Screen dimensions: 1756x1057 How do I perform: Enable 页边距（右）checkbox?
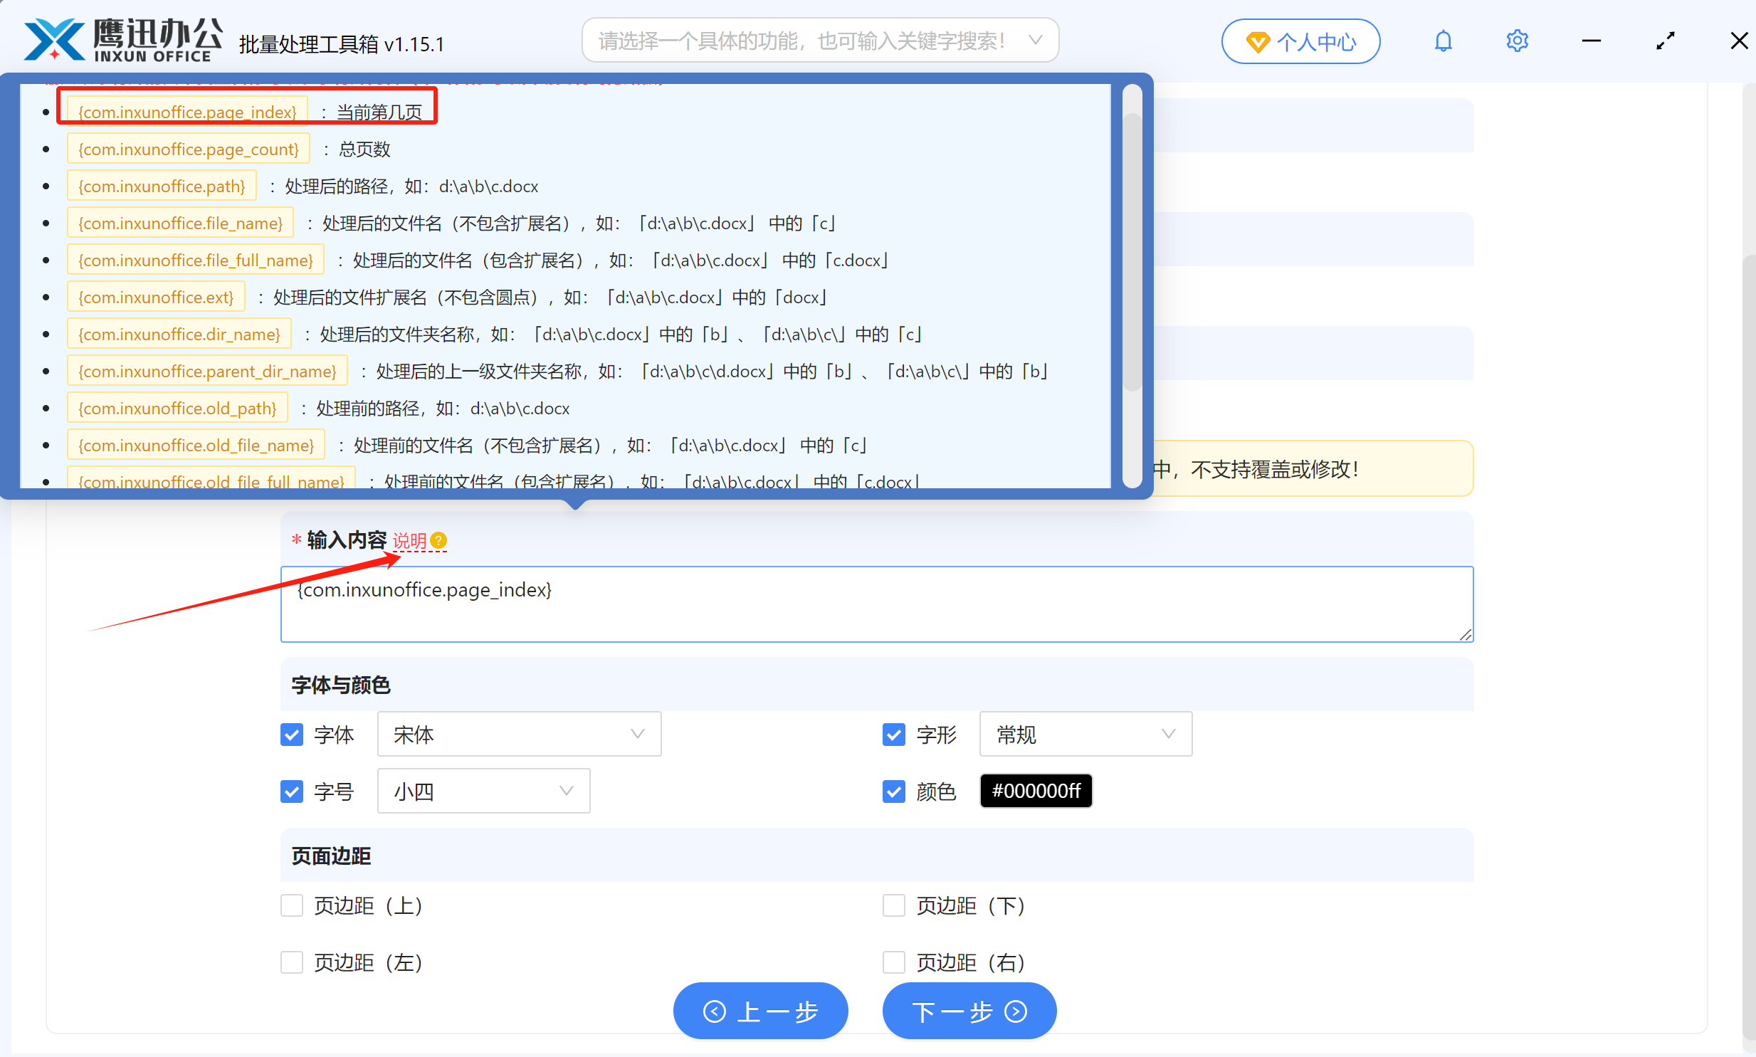tap(893, 962)
